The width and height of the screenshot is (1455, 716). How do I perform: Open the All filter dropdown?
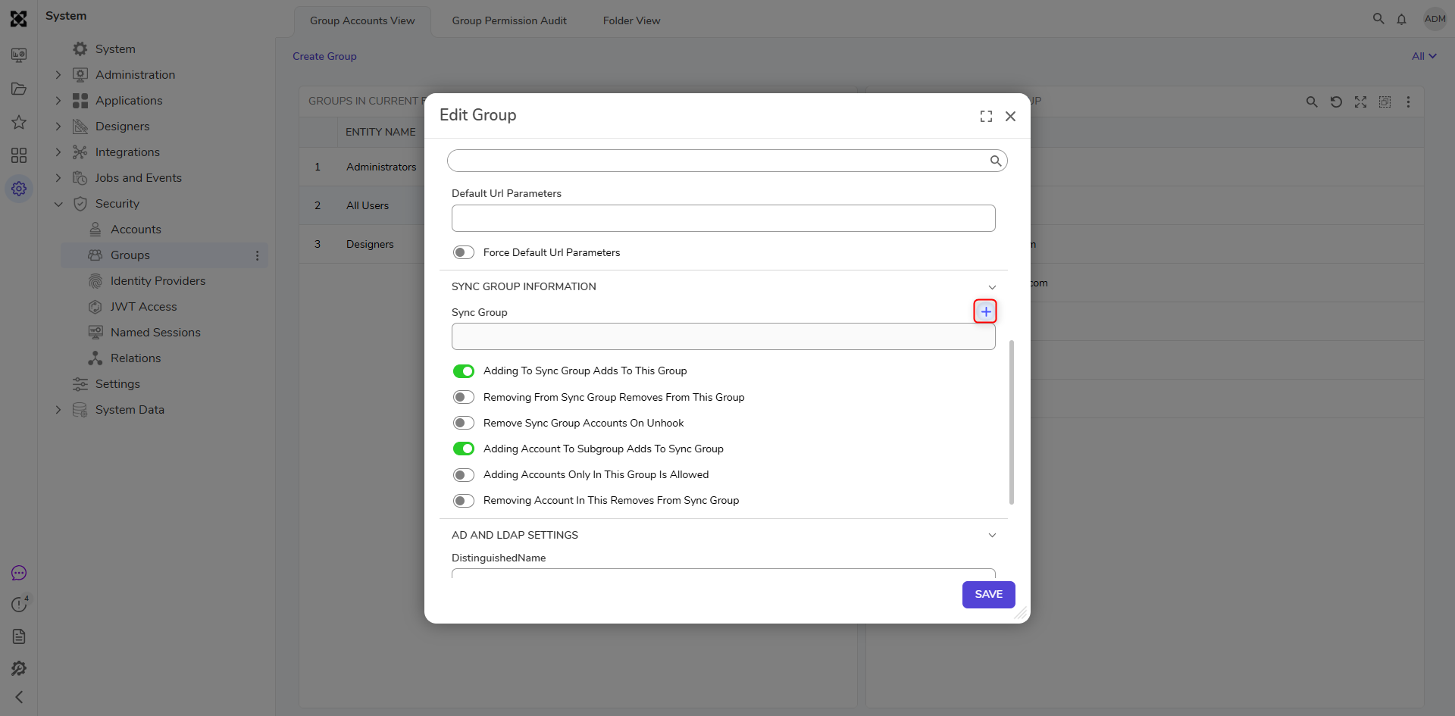pos(1424,56)
